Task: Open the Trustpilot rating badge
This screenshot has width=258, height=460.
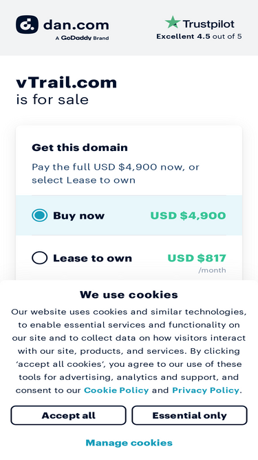Action: coord(199,28)
